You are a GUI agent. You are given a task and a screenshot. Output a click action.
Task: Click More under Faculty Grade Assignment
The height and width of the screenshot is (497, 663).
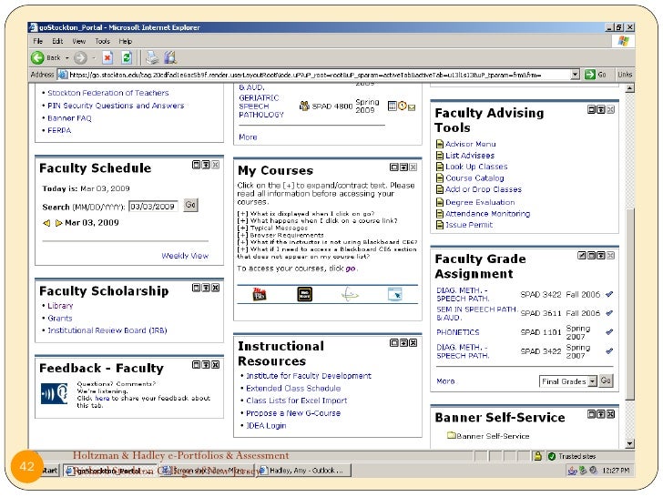445,381
